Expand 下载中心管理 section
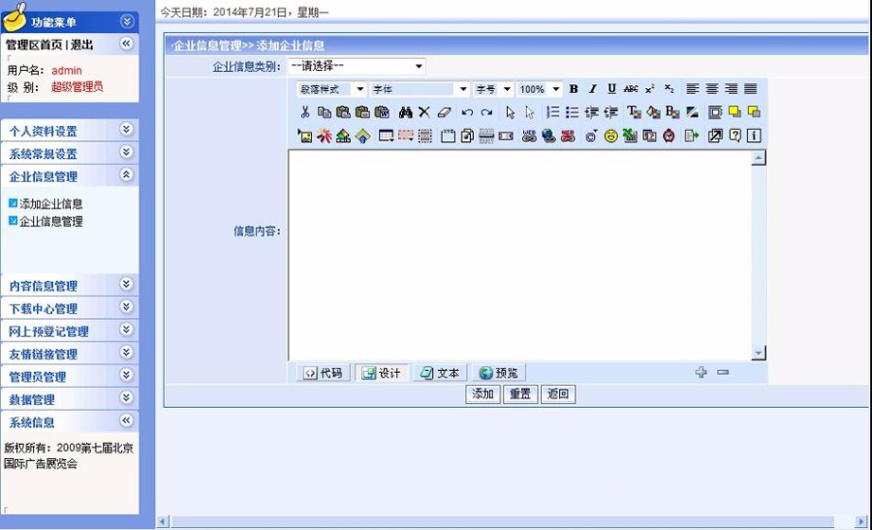Viewport: 872px width, 530px height. (x=127, y=307)
